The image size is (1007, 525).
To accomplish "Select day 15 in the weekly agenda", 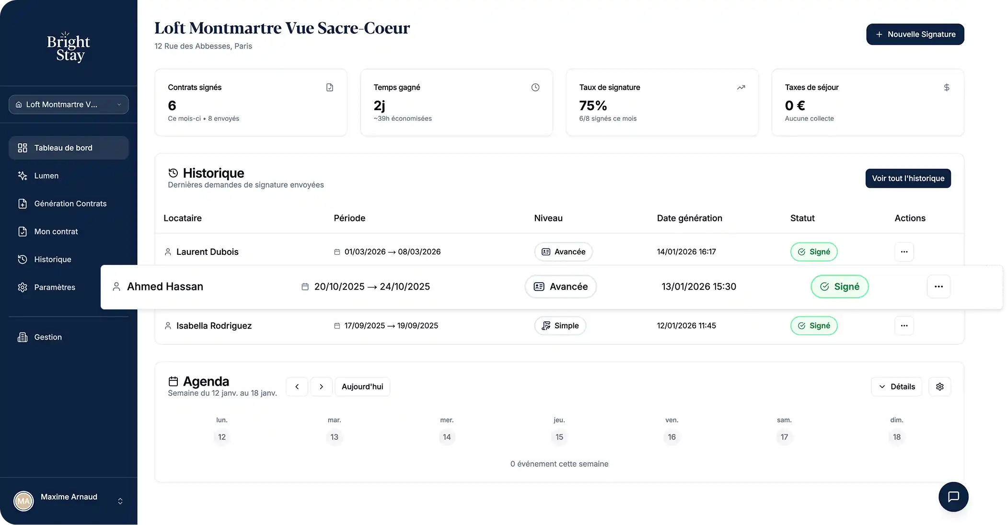I will [x=559, y=437].
